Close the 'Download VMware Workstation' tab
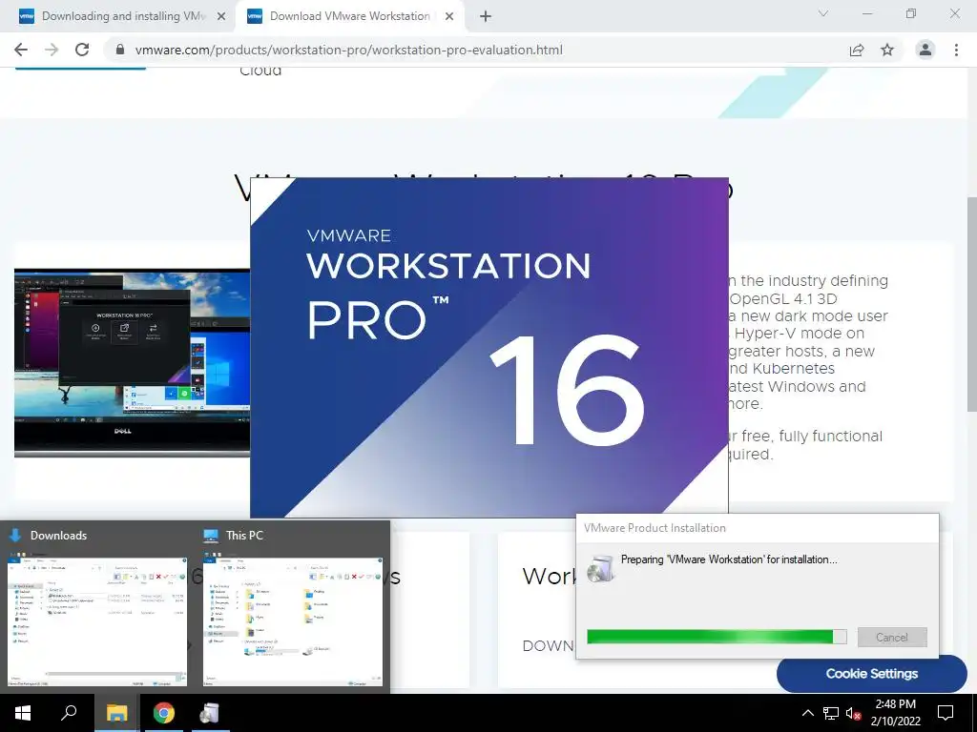The height and width of the screenshot is (732, 977). [449, 16]
